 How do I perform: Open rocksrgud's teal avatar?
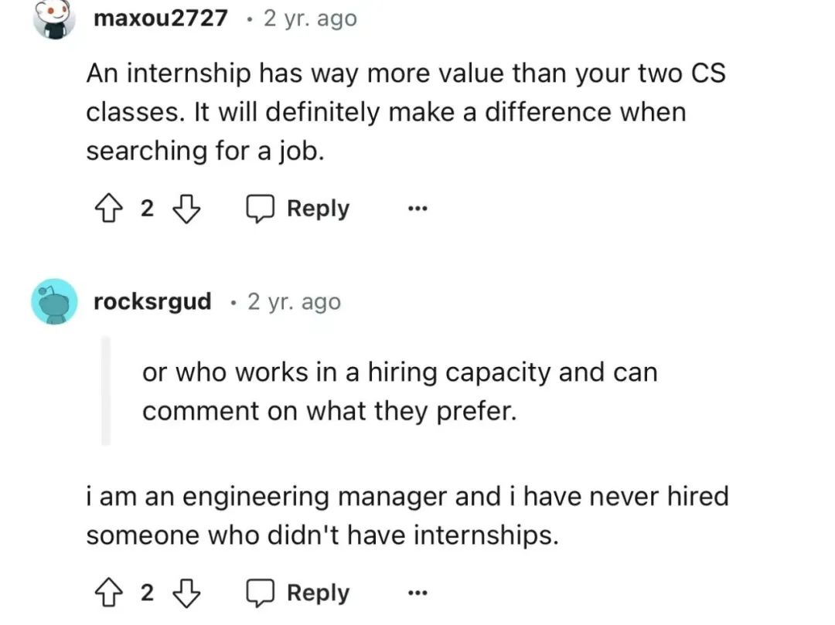coord(54,301)
